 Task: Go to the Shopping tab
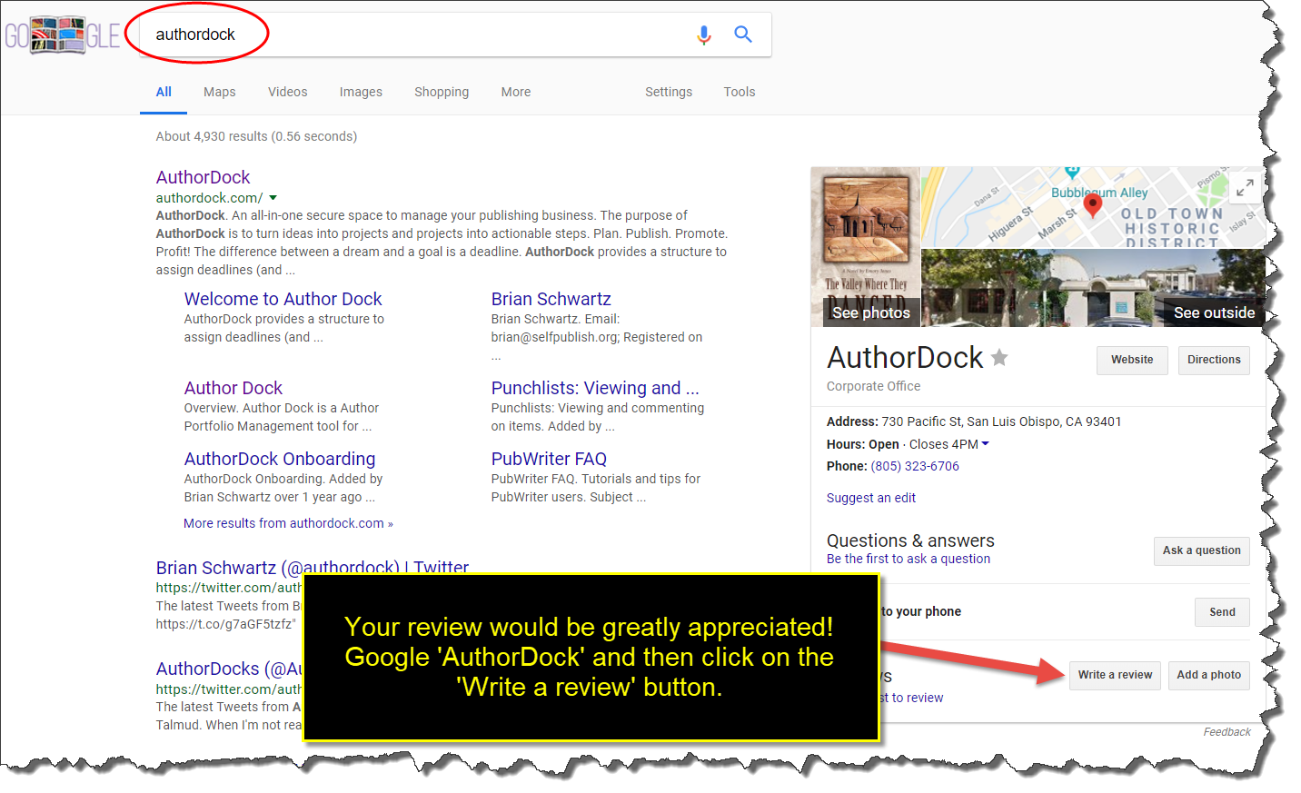click(x=442, y=92)
